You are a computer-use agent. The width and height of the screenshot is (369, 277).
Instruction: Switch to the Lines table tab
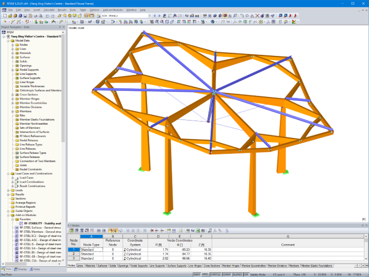point(80,266)
